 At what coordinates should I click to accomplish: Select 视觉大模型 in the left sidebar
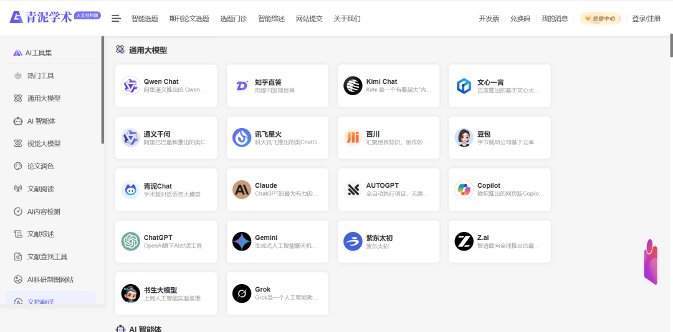click(44, 144)
